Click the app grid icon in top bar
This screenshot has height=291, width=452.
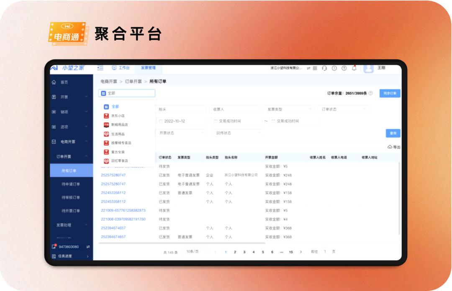tap(315, 68)
